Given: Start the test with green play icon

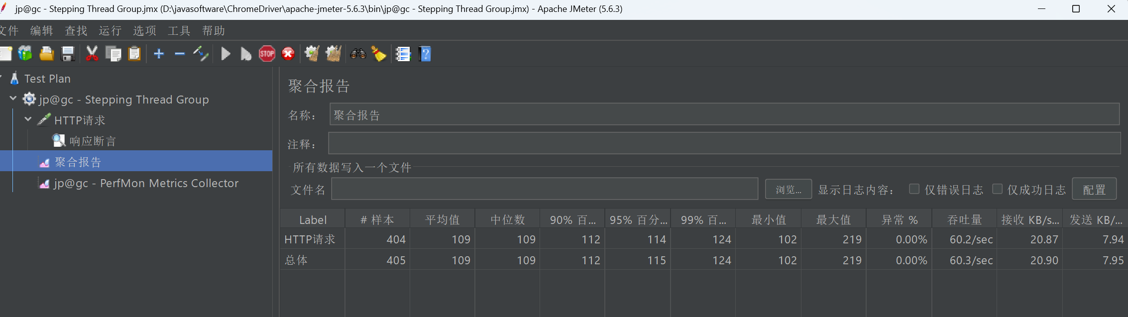Looking at the screenshot, I should point(226,54).
